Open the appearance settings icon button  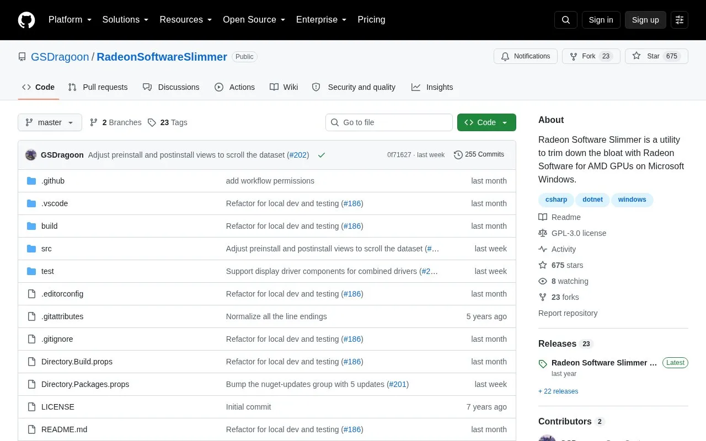[680, 20]
